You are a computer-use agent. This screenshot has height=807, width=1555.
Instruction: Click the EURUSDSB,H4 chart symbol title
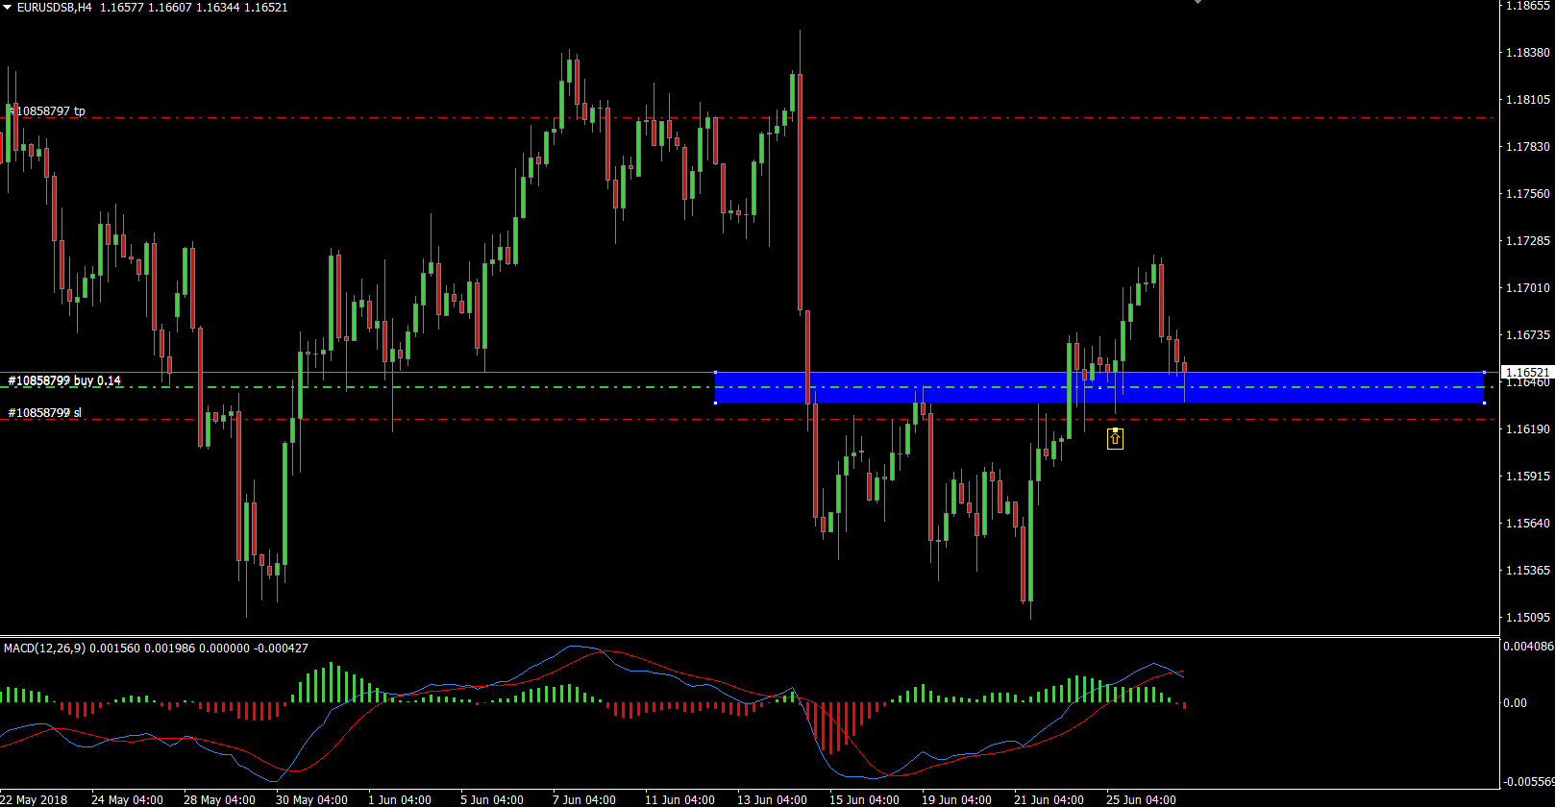pyautogui.click(x=55, y=7)
